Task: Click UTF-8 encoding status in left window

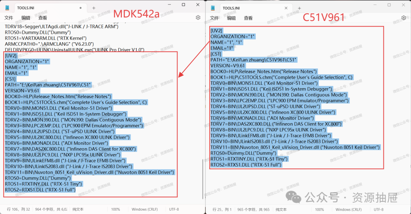Action: (x=174, y=209)
